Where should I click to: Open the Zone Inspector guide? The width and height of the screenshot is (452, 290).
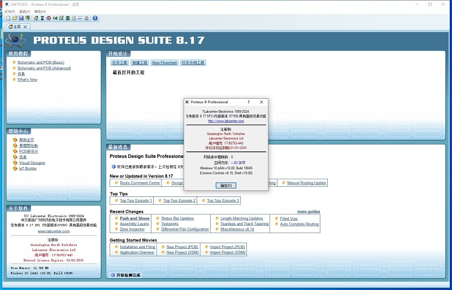pyautogui.click(x=132, y=229)
